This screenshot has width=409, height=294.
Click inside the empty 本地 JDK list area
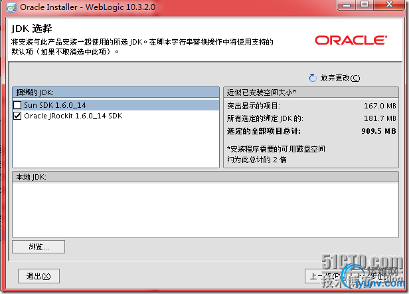(x=205, y=210)
